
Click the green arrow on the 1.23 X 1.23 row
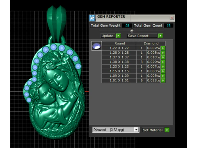click(x=163, y=67)
